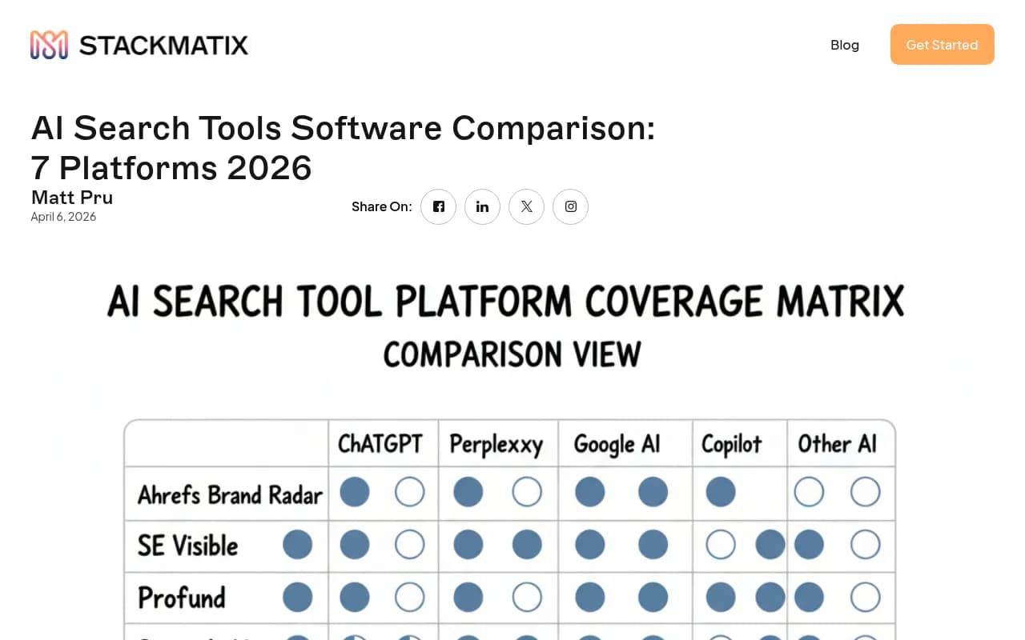Click the Stackmatix logo icon
Viewport: 1025px width, 640px height.
[46, 44]
